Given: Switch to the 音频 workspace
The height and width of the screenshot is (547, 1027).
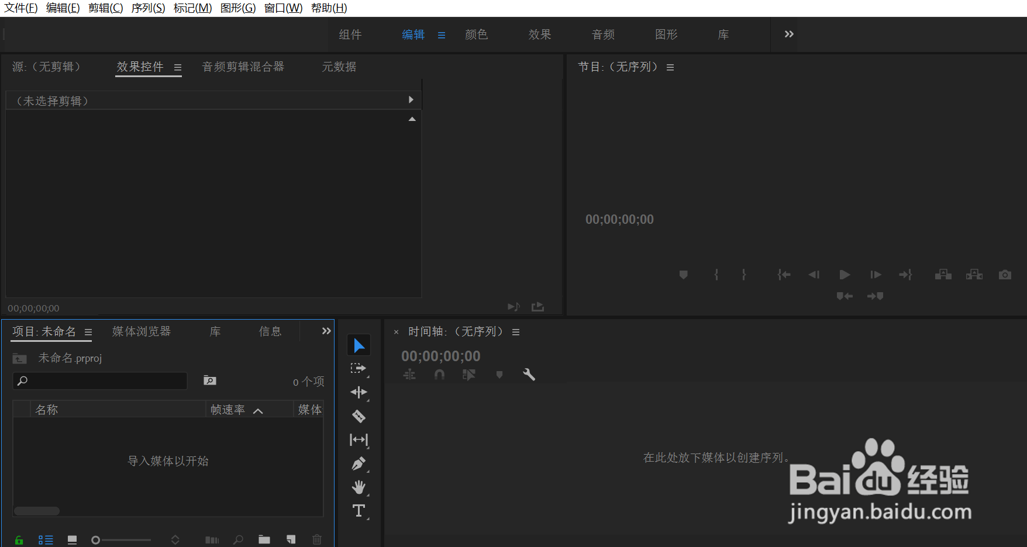Looking at the screenshot, I should [x=603, y=34].
